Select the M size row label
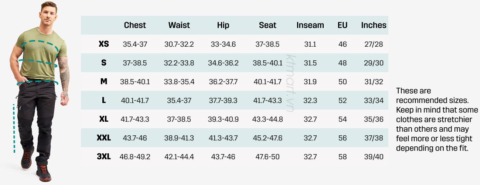Screen dimensions: 480x185 (104, 82)
